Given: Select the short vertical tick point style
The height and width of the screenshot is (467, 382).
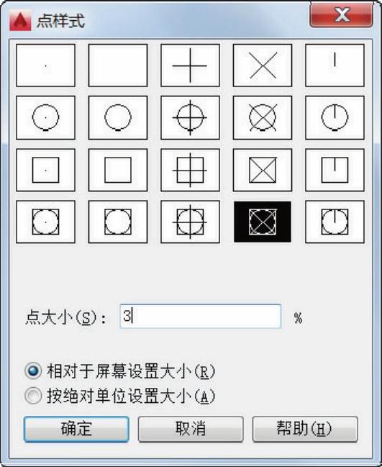Looking at the screenshot, I should [335, 65].
